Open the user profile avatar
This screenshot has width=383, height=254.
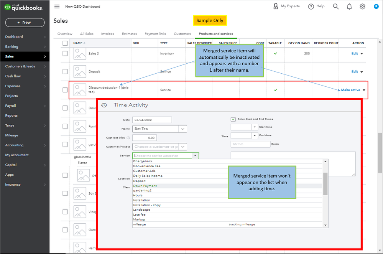[x=376, y=7]
